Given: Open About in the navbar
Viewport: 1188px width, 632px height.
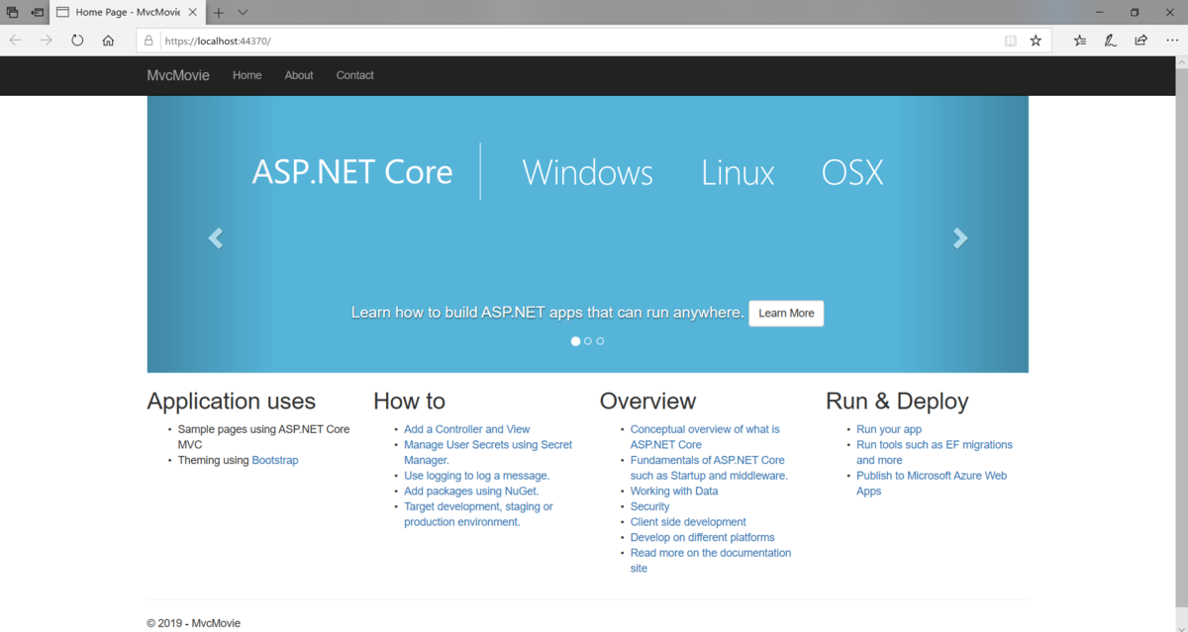Looking at the screenshot, I should point(299,75).
